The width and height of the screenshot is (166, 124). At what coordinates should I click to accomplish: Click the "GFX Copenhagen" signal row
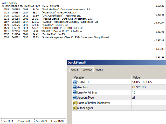(42, 16)
